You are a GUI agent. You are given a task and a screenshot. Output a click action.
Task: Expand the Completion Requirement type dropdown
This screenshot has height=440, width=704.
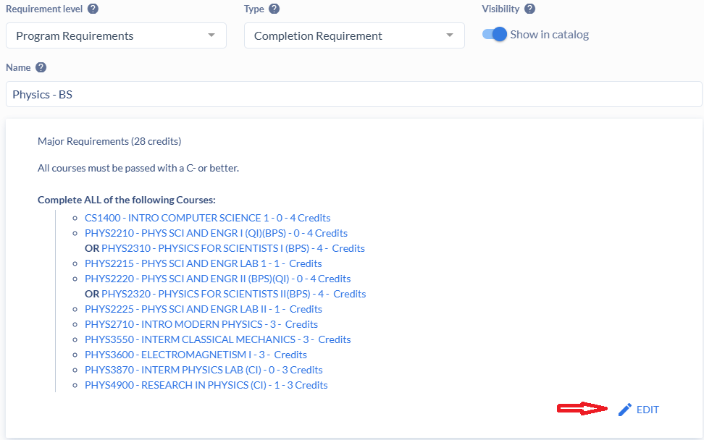tap(354, 35)
